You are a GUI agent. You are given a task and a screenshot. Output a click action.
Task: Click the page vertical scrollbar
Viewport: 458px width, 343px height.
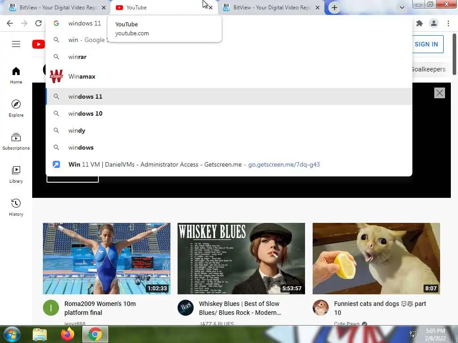[x=454, y=54]
